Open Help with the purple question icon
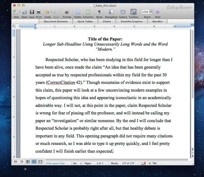 pos(157,12)
